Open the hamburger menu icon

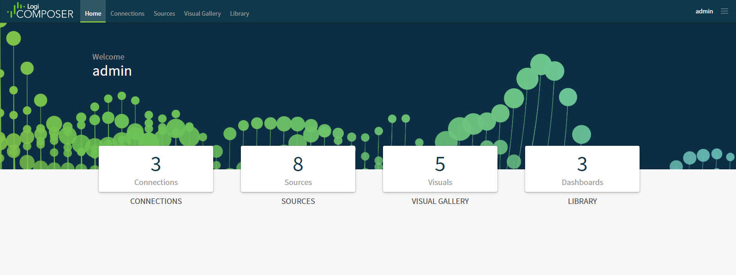tap(724, 11)
